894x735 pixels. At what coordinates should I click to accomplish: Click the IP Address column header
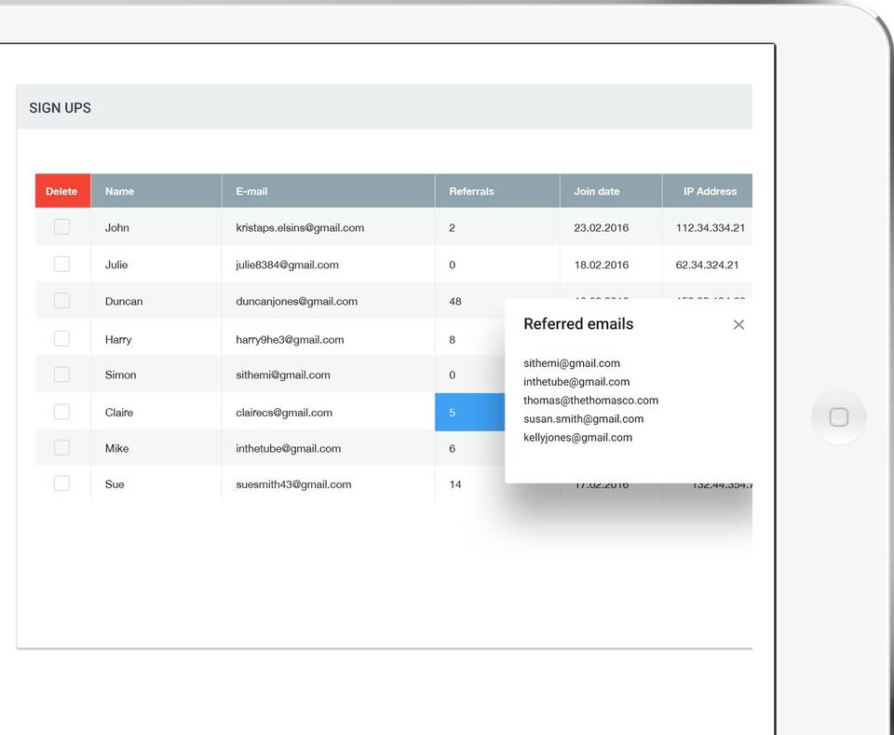tap(710, 191)
